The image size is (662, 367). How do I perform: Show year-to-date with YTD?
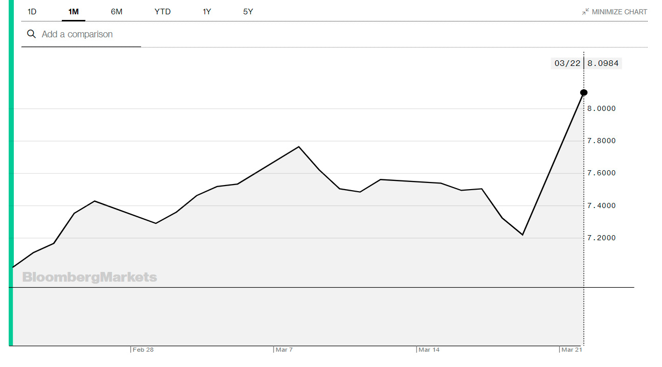(x=163, y=11)
